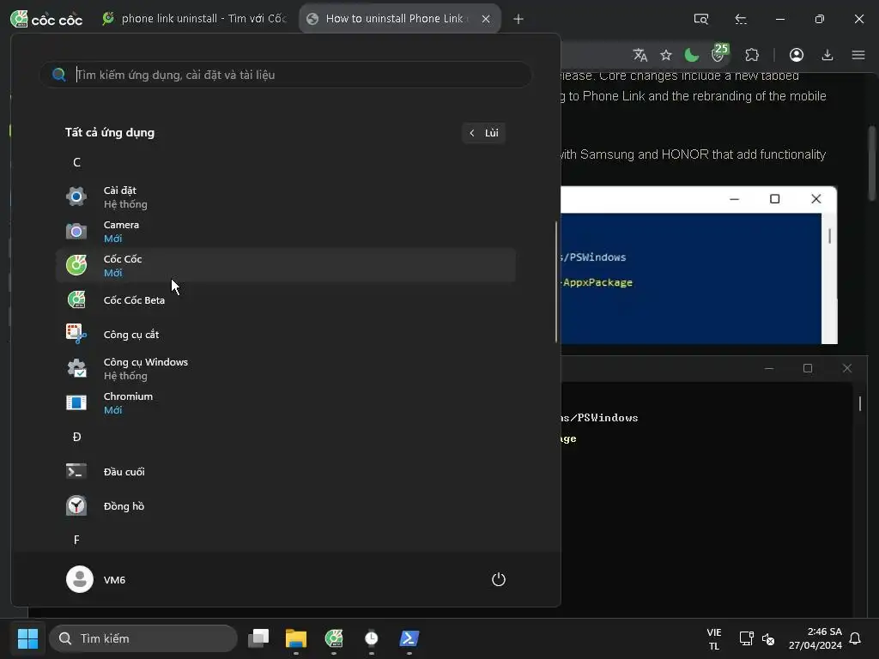Open Công cụ Windows tools folder

point(285,368)
